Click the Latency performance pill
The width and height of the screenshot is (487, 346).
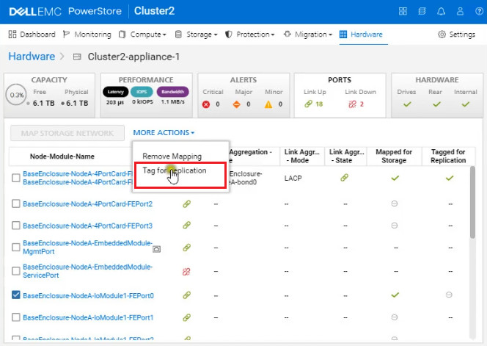coord(115,92)
